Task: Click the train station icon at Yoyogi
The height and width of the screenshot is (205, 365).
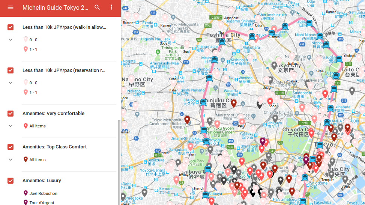Action: [x=206, y=141]
